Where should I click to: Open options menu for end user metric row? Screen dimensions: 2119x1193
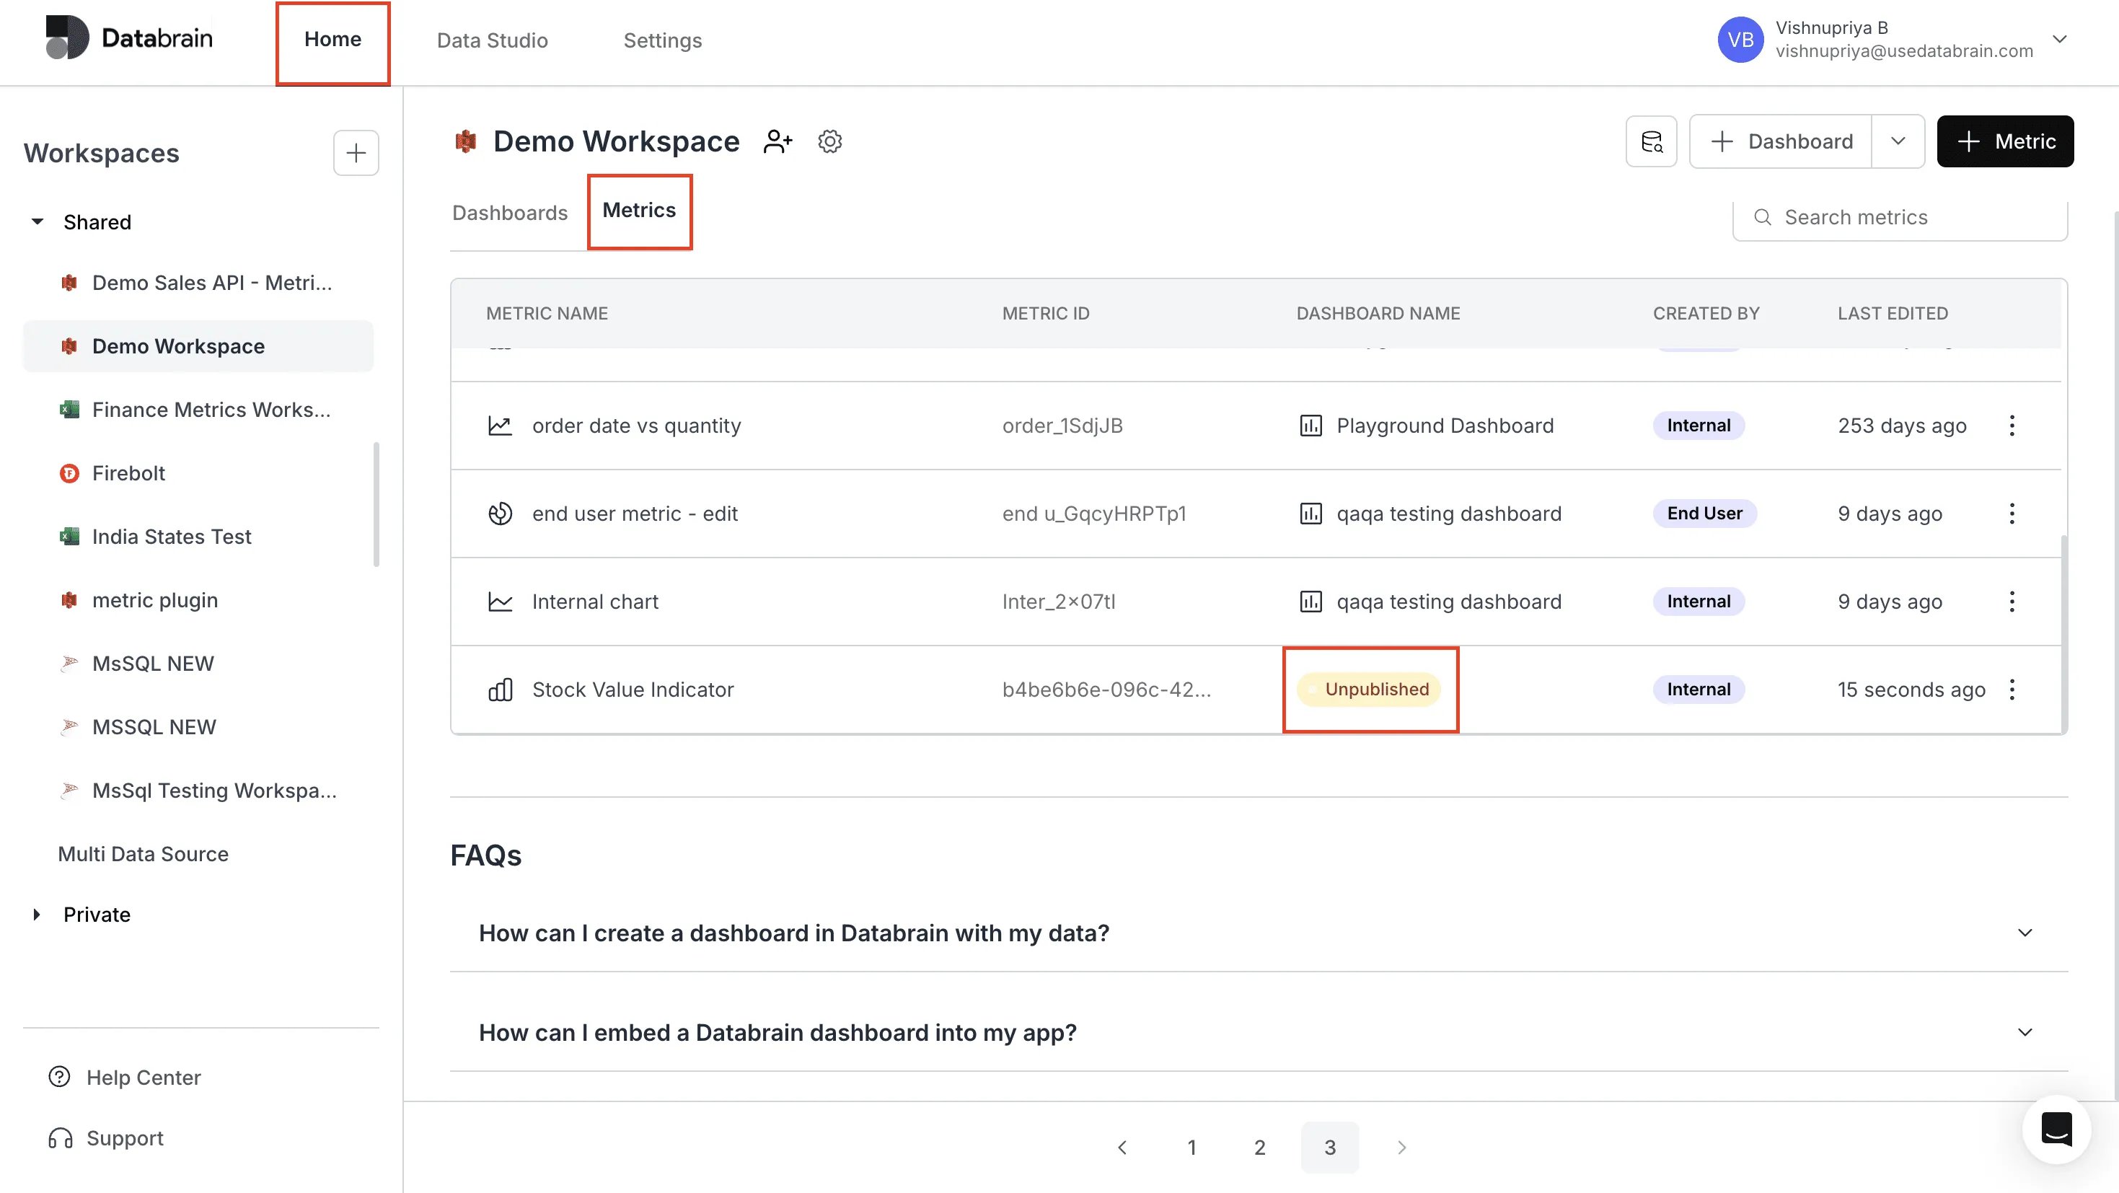[x=2012, y=514]
